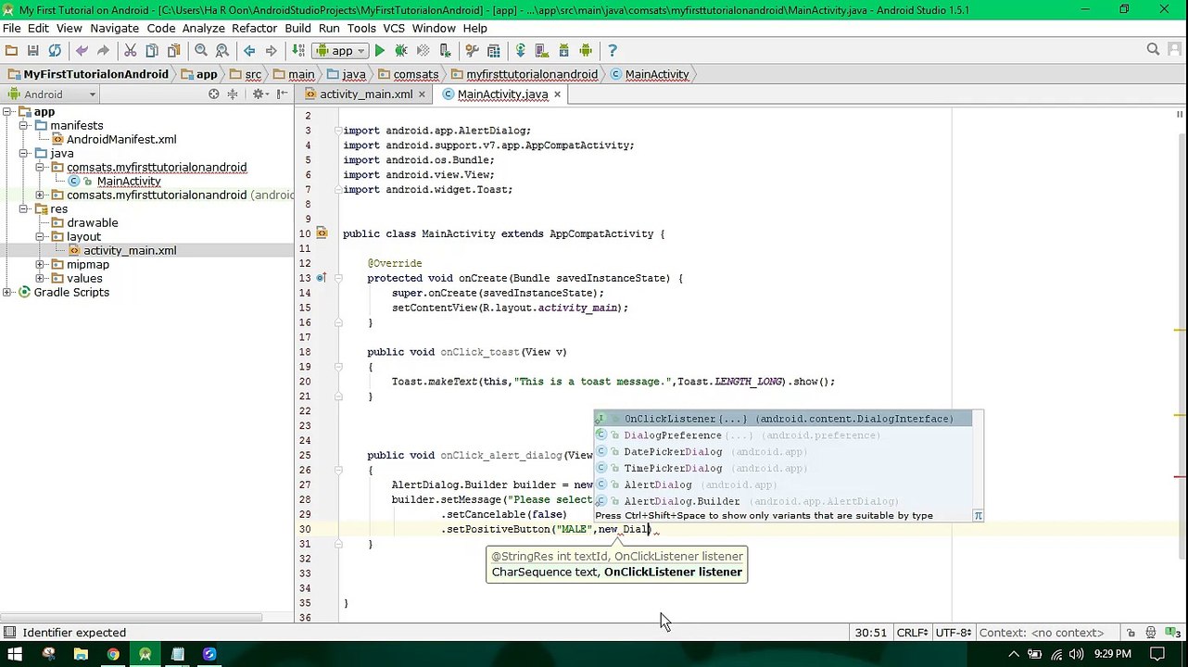
Task: Open Find with the magnifier icon
Action: click(x=201, y=51)
